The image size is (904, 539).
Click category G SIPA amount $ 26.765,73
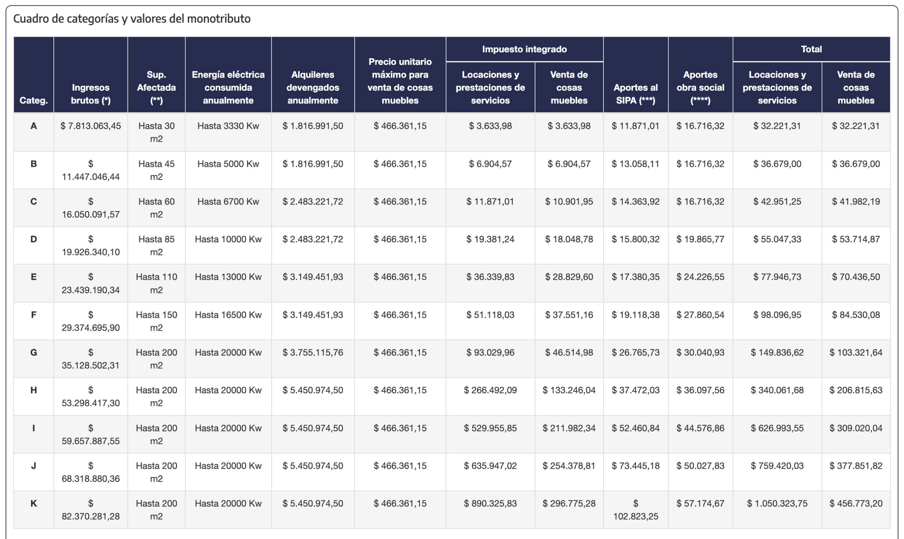(635, 352)
